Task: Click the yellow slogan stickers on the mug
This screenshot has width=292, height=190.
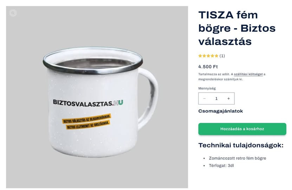Action: point(86,121)
